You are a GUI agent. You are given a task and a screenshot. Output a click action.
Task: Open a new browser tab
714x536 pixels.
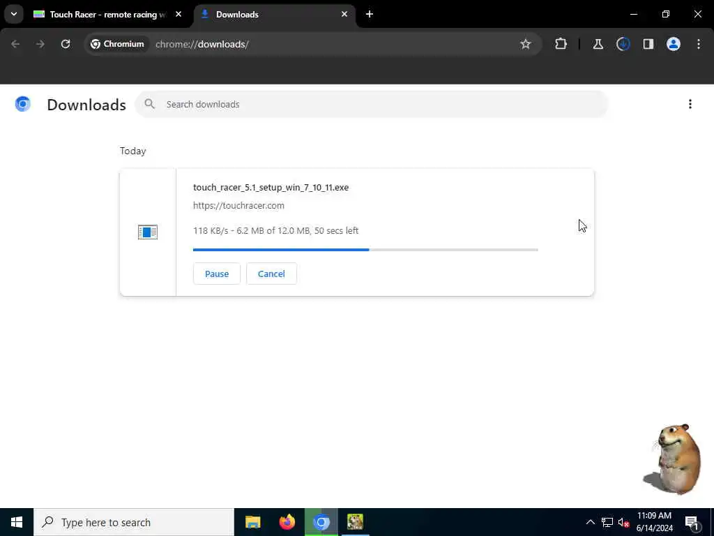pos(370,14)
